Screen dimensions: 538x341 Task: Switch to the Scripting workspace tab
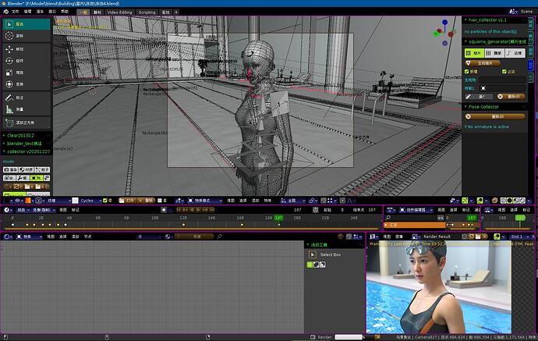[x=147, y=12]
